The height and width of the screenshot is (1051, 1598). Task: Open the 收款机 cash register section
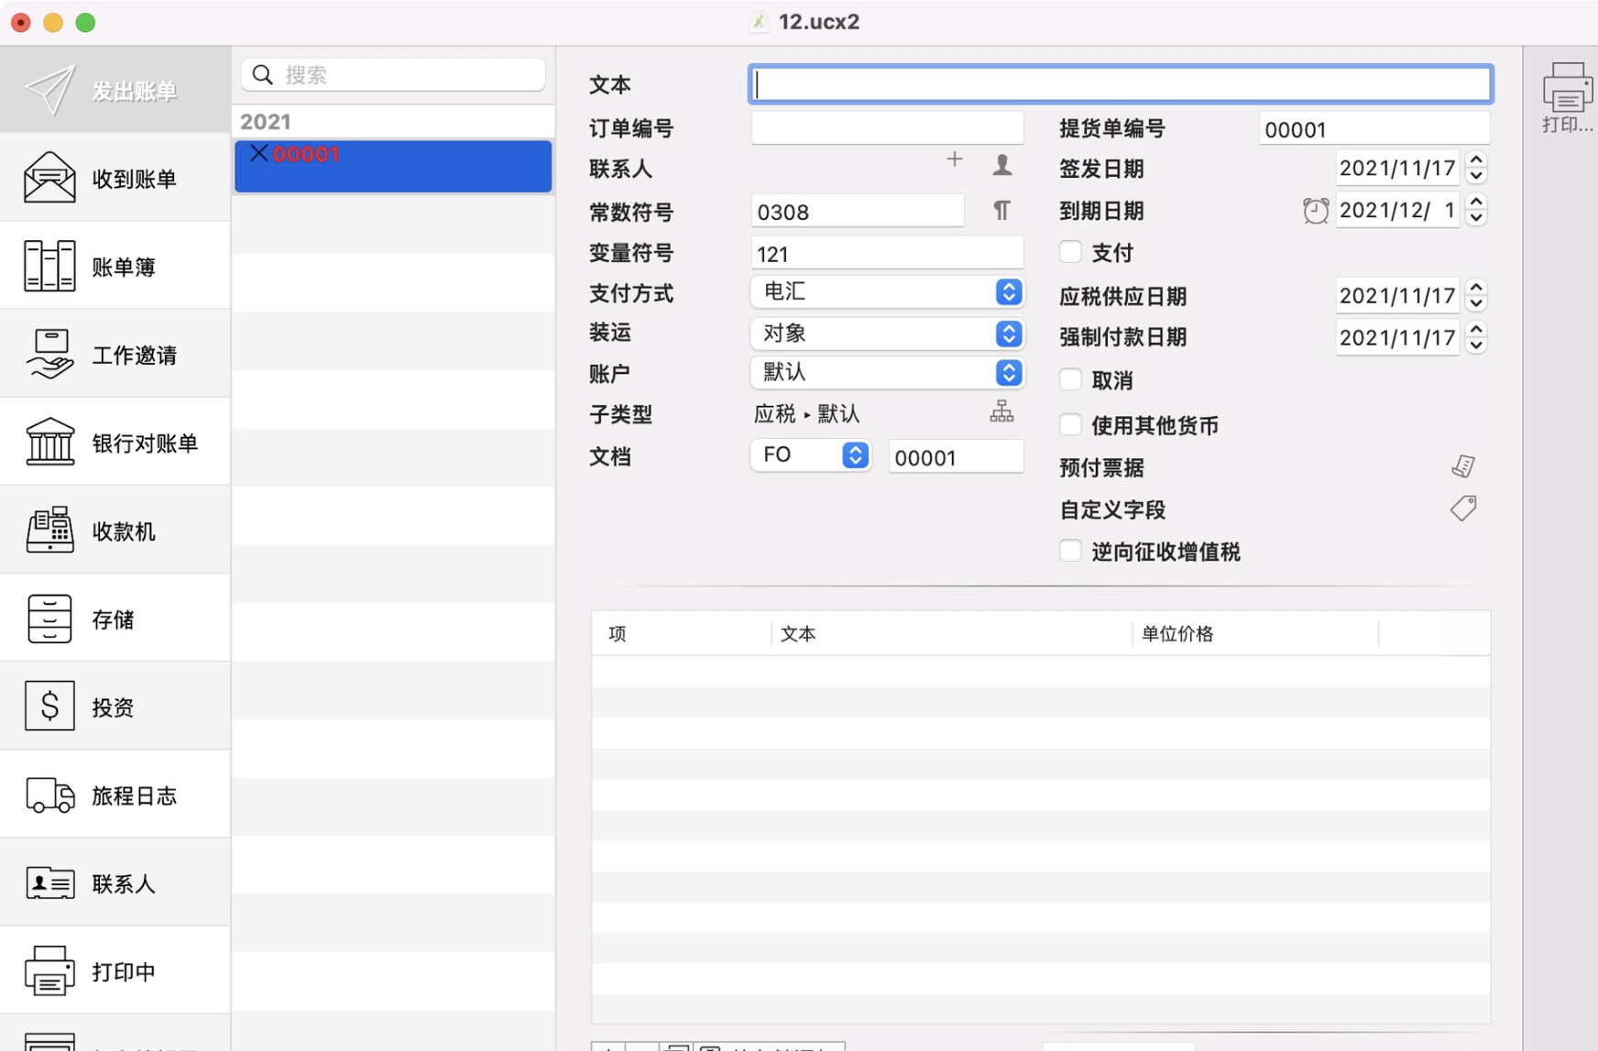[x=115, y=530]
